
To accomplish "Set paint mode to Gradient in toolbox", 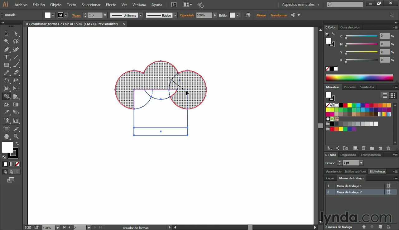I will coord(11,164).
